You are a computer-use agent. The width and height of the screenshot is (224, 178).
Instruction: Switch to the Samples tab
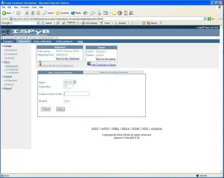coord(8,41)
